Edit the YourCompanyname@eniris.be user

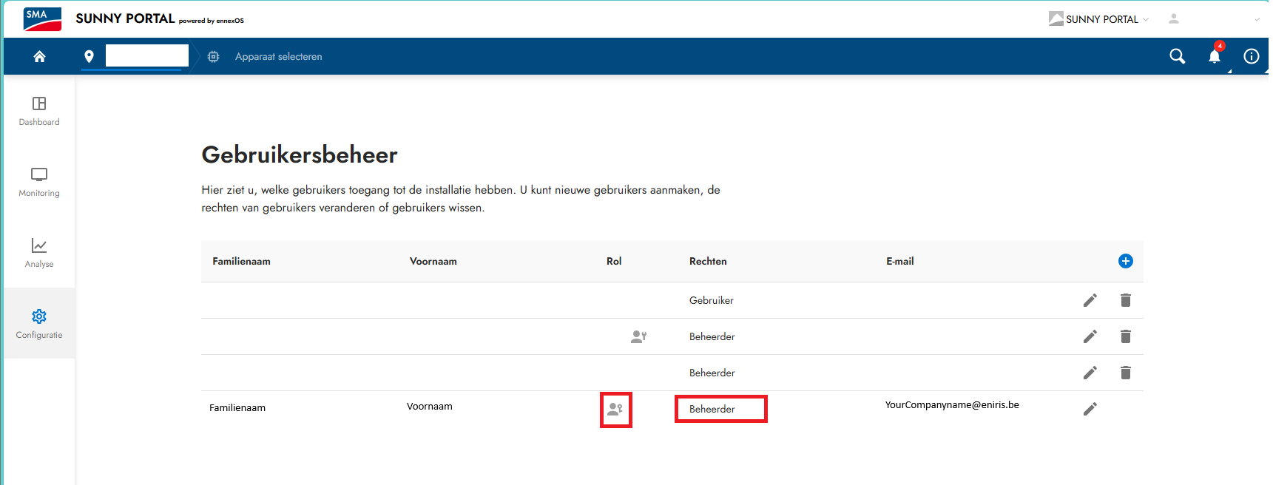[1090, 409]
